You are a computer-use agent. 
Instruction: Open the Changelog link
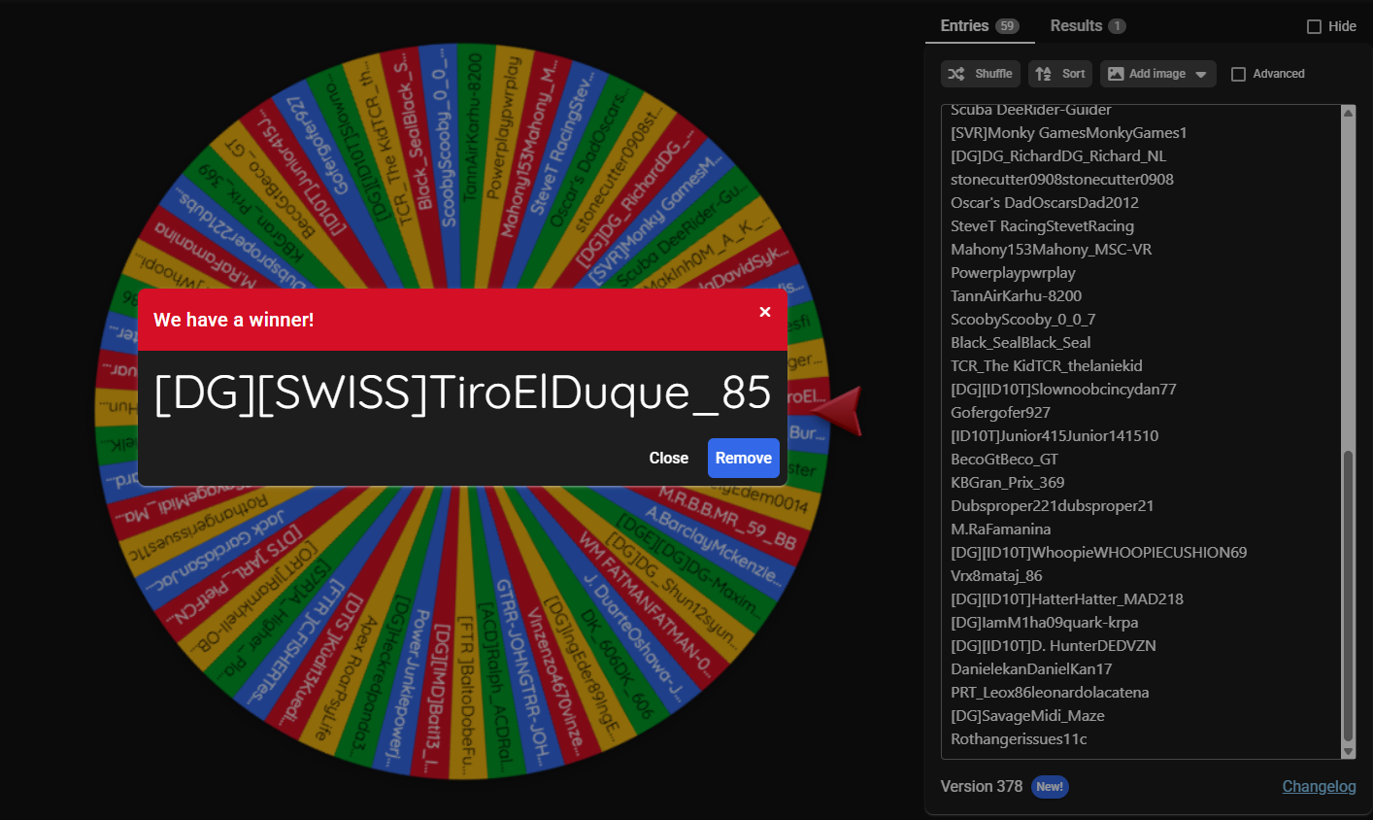coord(1319,787)
